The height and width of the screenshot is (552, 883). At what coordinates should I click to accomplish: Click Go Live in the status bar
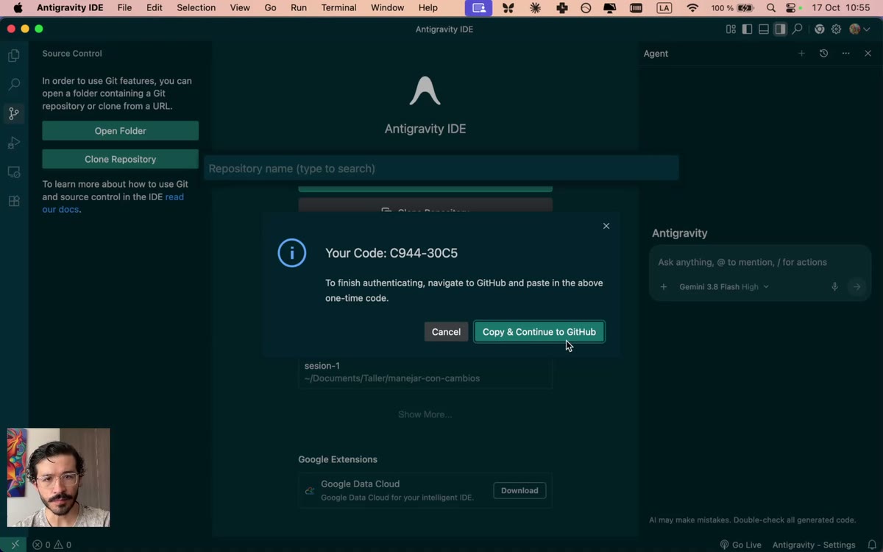click(740, 545)
